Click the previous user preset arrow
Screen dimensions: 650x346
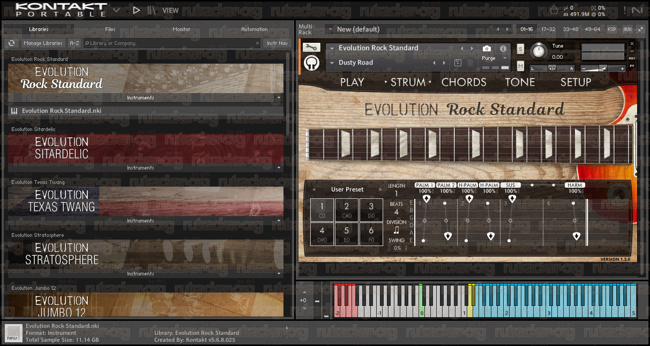coord(313,189)
